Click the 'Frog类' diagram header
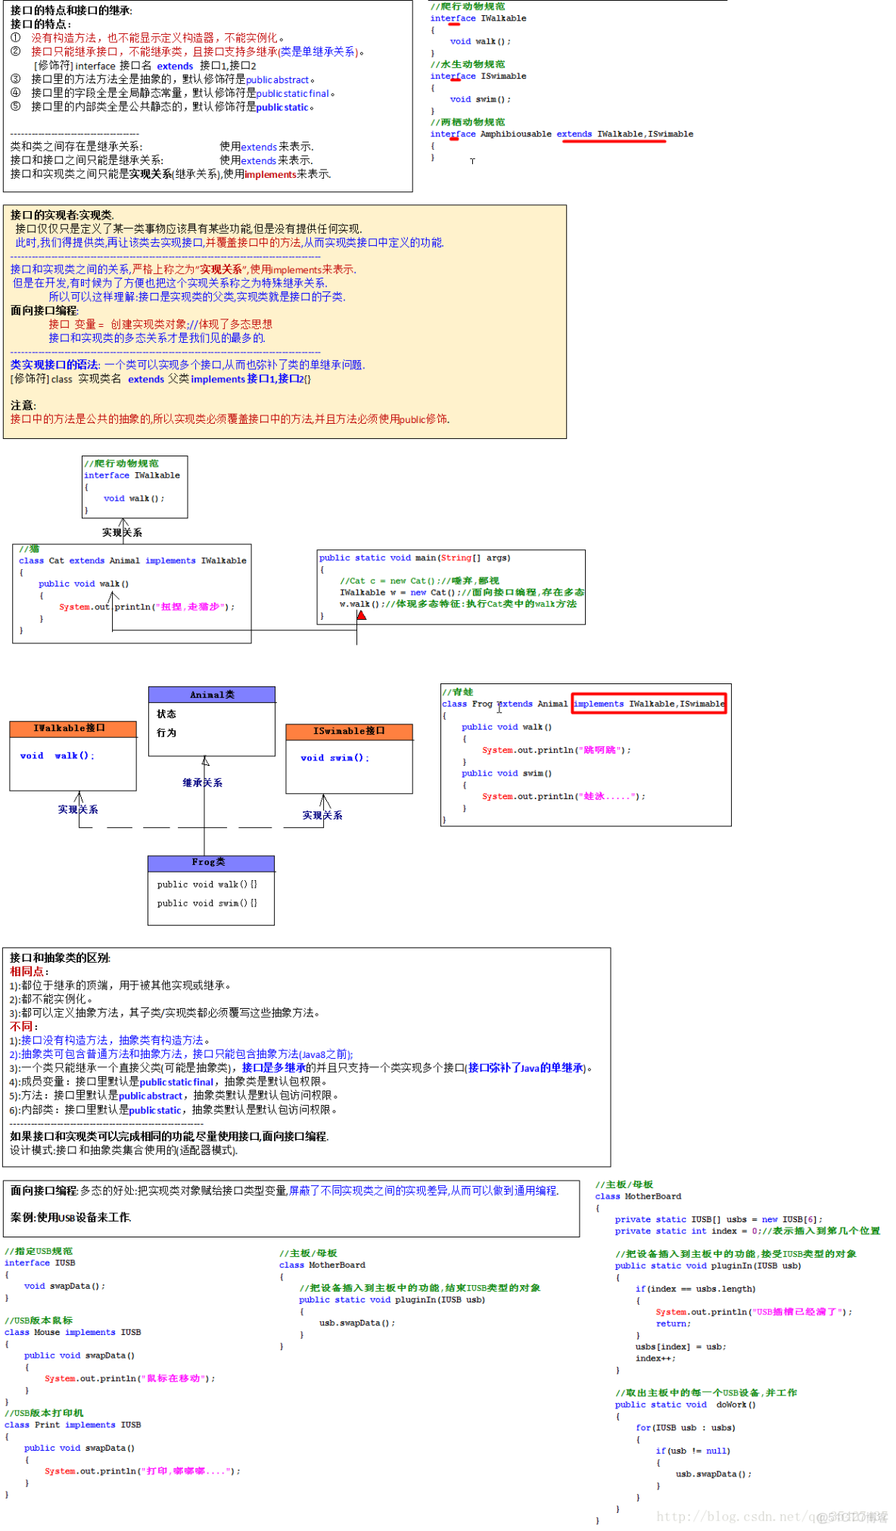This screenshot has height=1531, width=896. (211, 862)
